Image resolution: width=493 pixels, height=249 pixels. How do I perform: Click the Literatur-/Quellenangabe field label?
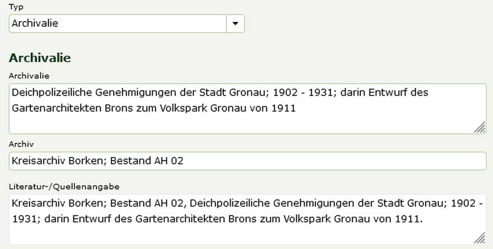pyautogui.click(x=64, y=186)
